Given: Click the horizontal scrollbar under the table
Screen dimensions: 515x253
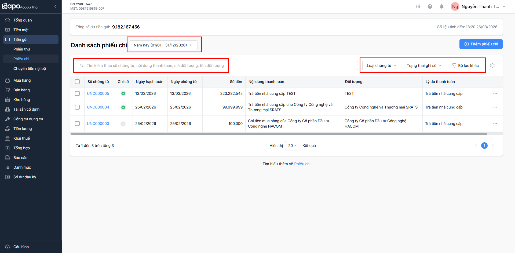Looking at the screenshot, I should pos(279,133).
